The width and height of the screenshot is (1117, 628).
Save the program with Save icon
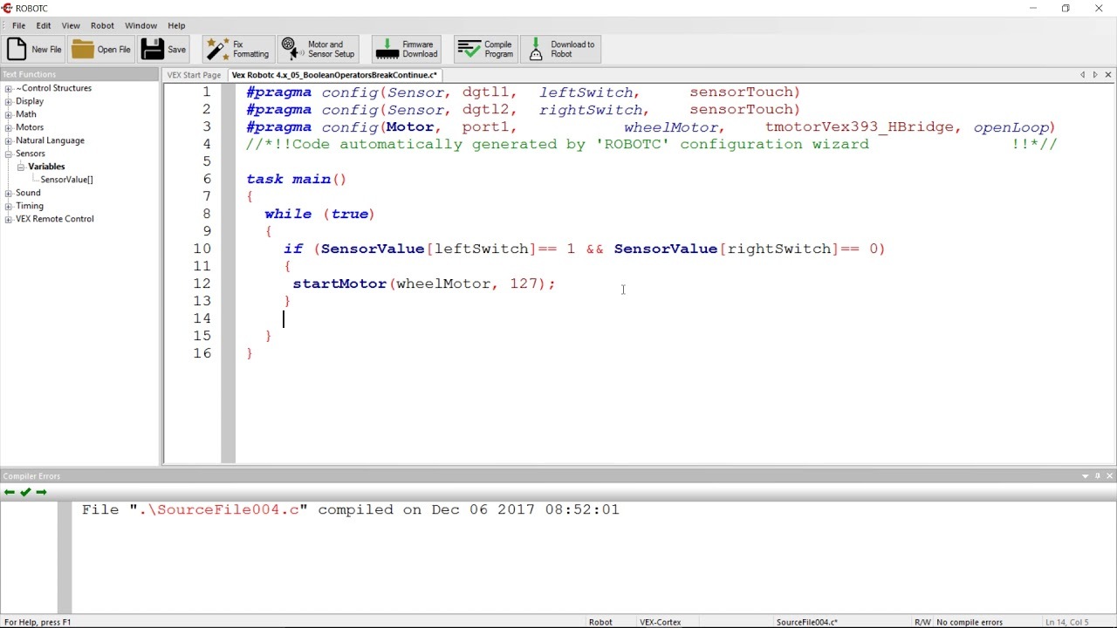point(164,50)
